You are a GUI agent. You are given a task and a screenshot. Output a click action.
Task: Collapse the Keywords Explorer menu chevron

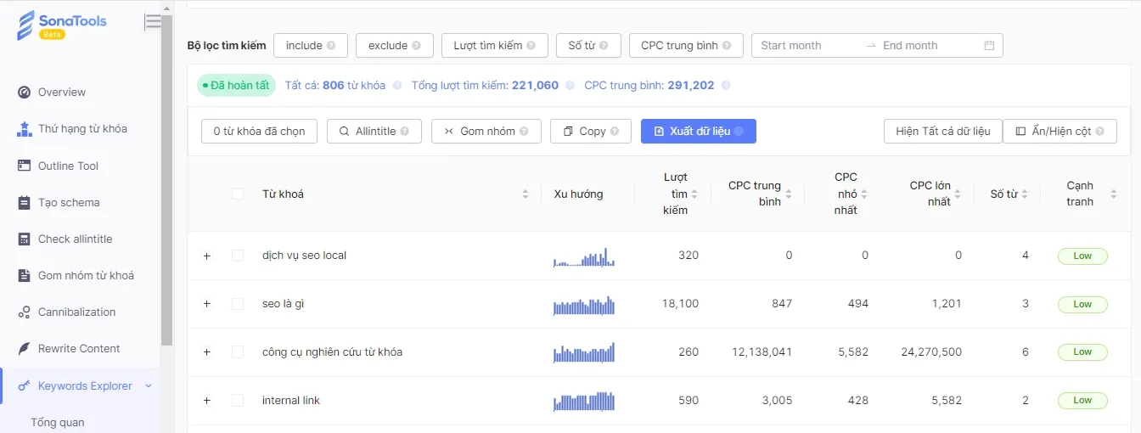pos(149,386)
